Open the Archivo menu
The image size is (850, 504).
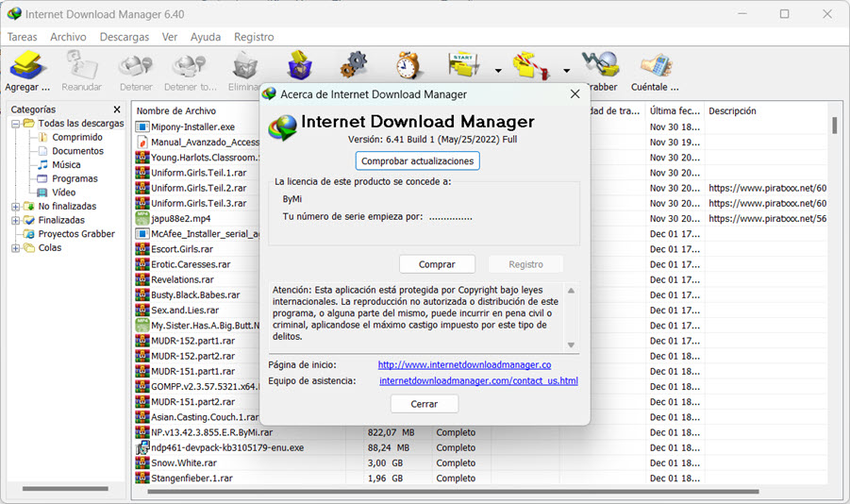coord(68,37)
